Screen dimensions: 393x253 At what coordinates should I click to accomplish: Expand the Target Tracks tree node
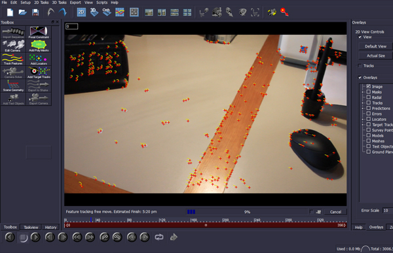tap(363, 125)
